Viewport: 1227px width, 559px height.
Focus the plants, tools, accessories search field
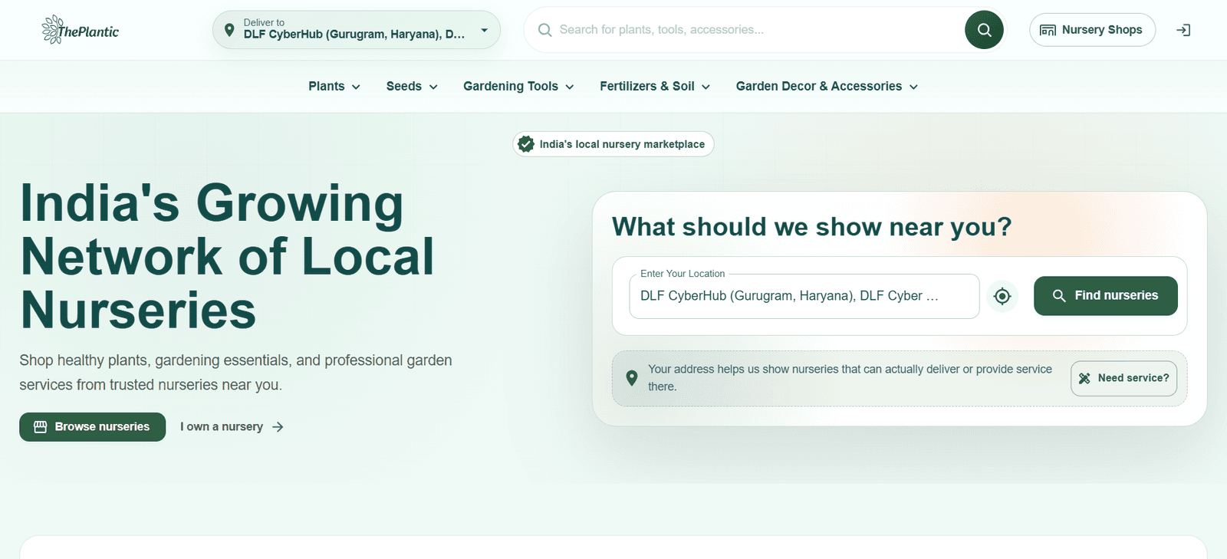pyautogui.click(x=755, y=30)
